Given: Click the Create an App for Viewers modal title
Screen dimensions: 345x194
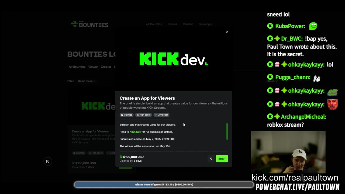Looking at the screenshot, I should coord(147,98).
